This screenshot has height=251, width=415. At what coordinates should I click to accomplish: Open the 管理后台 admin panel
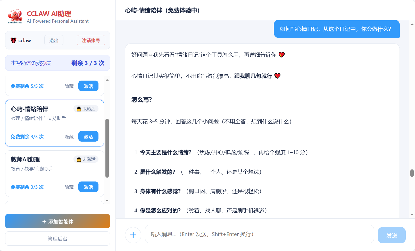[57, 239]
